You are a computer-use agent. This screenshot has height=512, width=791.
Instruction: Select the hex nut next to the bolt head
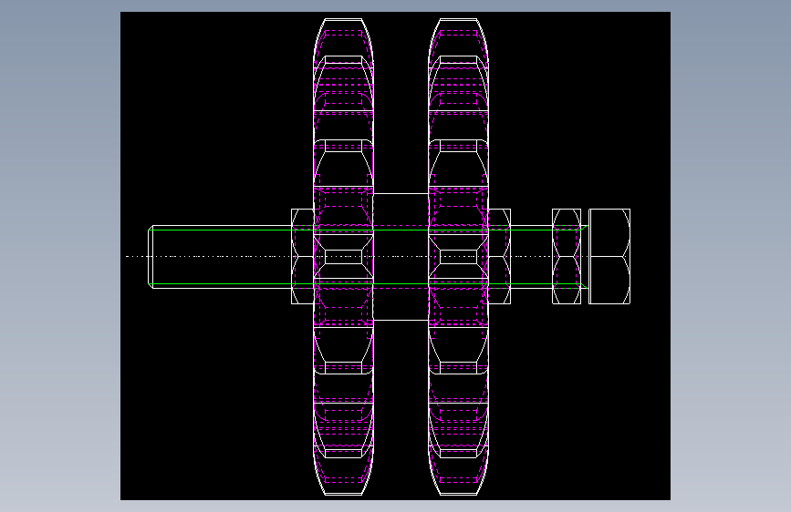click(567, 257)
